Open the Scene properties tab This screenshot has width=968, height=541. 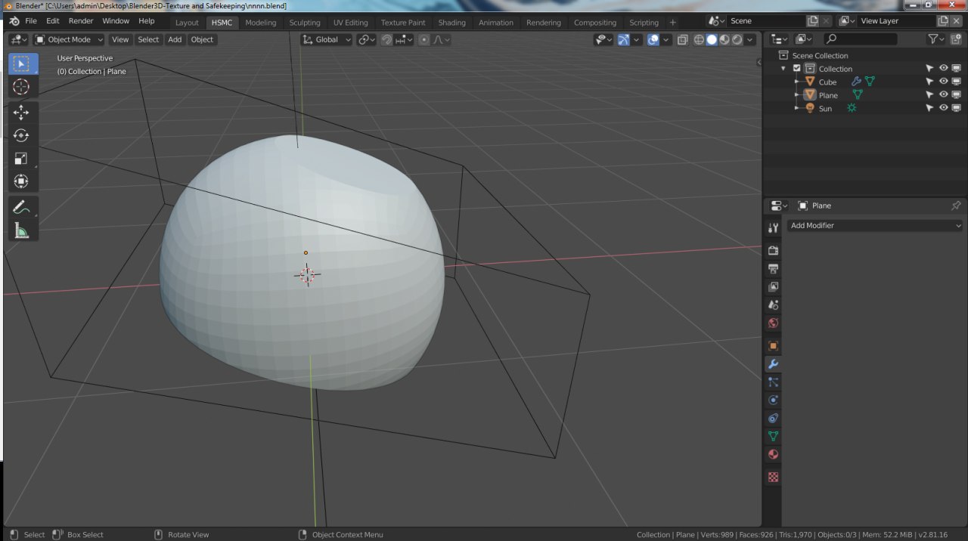(773, 305)
